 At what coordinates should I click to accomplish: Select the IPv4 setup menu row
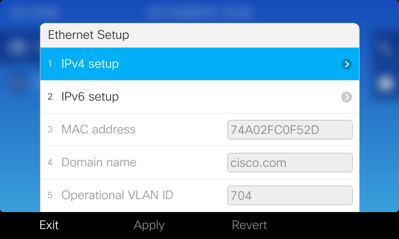coord(200,64)
